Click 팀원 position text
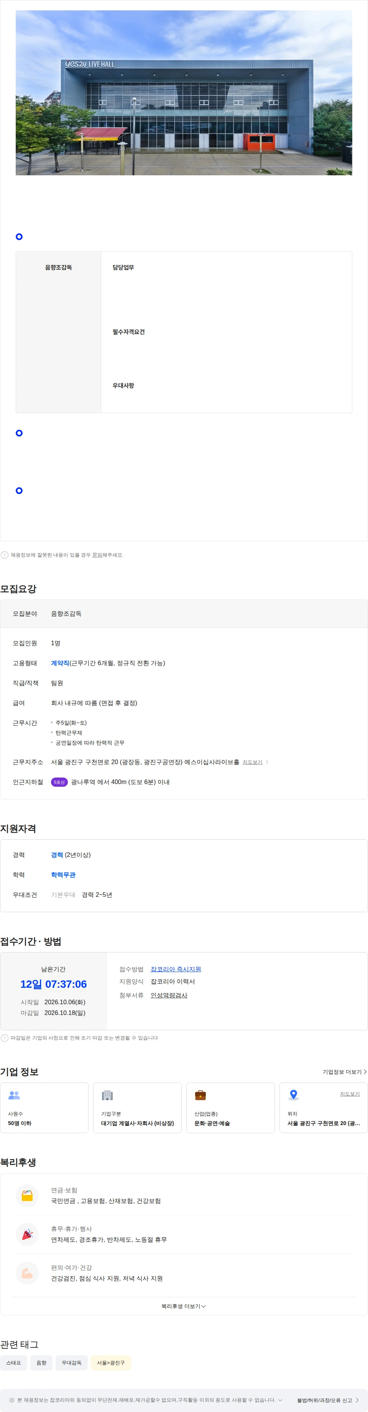Image resolution: width=368 pixels, height=1412 pixels. click(x=57, y=683)
